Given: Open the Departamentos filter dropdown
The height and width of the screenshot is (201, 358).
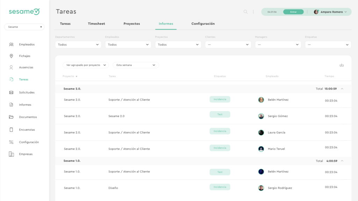Looking at the screenshot, I should click(78, 44).
